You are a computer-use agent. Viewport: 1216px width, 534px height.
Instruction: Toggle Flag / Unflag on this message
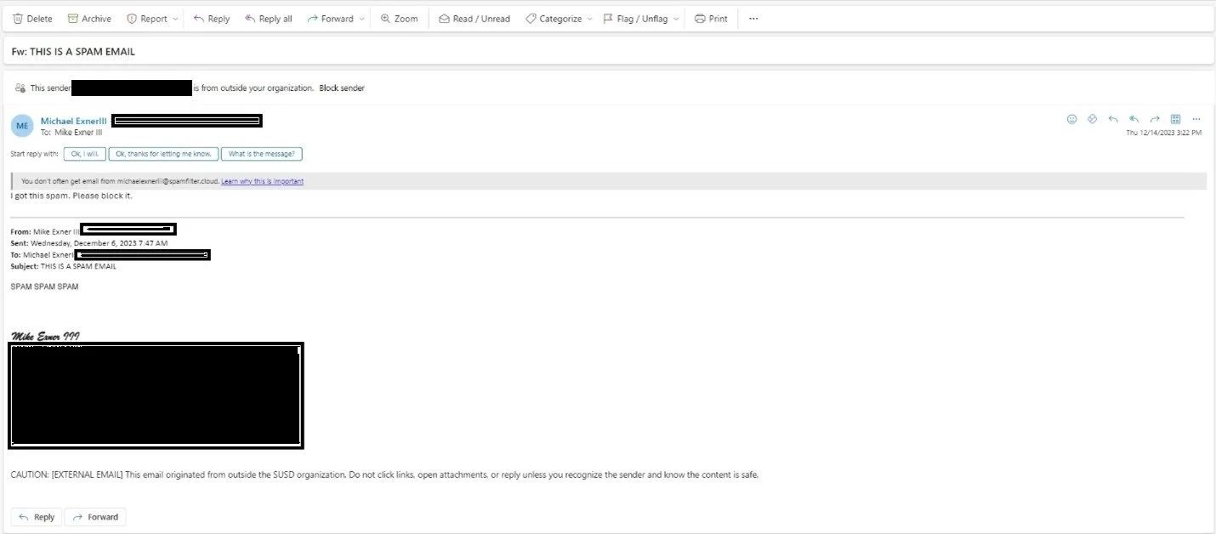[634, 19]
